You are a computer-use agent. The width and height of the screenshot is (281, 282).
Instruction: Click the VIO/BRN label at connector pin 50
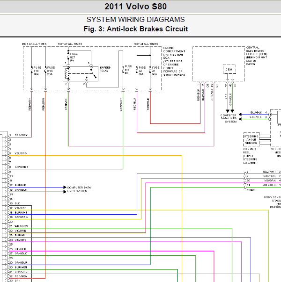tap(270, 181)
